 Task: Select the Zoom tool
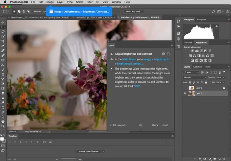[x=3, y=126]
